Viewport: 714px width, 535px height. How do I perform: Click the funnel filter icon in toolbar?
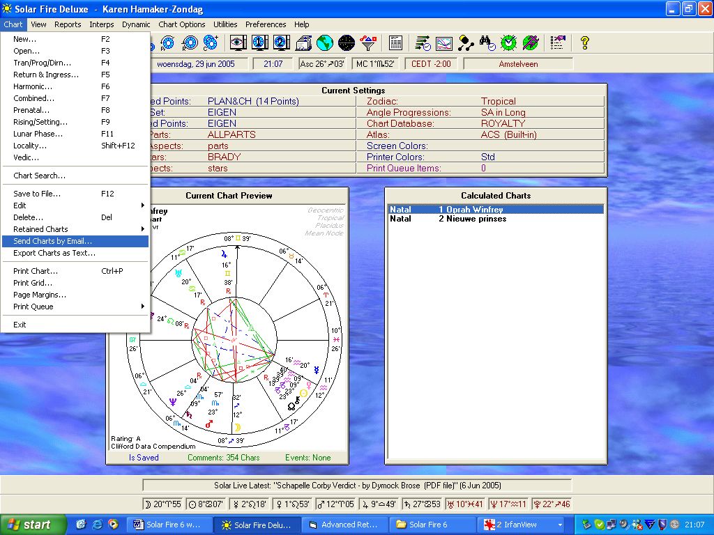[368, 43]
